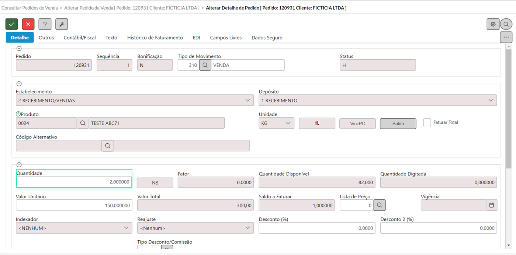Open the Histórico de Faturamento tab

[x=155, y=38]
